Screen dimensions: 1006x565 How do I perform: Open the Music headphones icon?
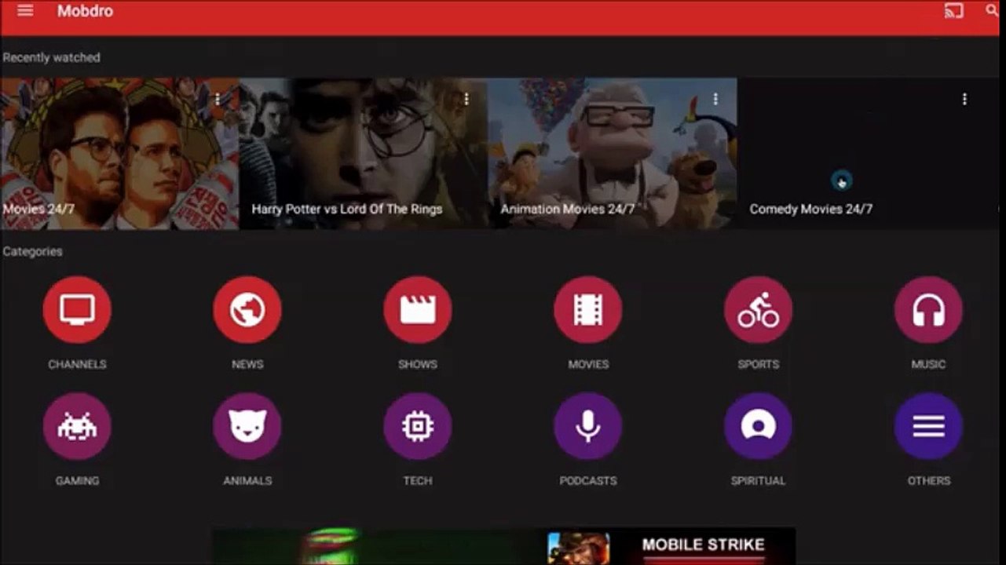coord(928,310)
